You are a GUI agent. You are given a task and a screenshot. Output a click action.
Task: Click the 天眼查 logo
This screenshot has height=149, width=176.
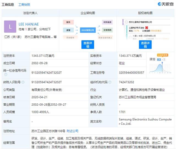166,4
